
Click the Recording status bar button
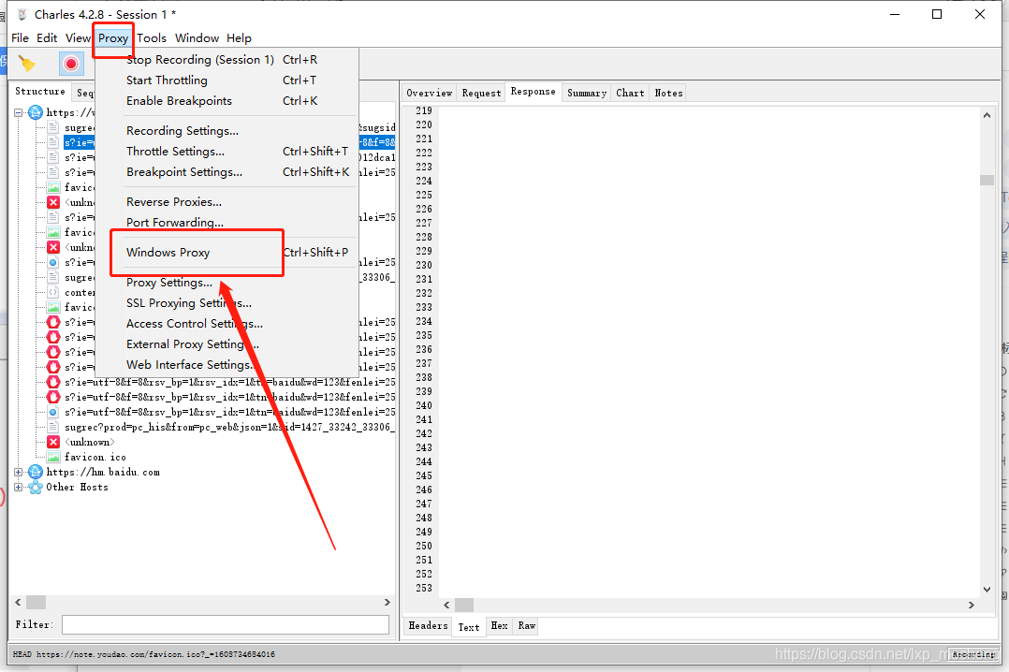pos(973,654)
